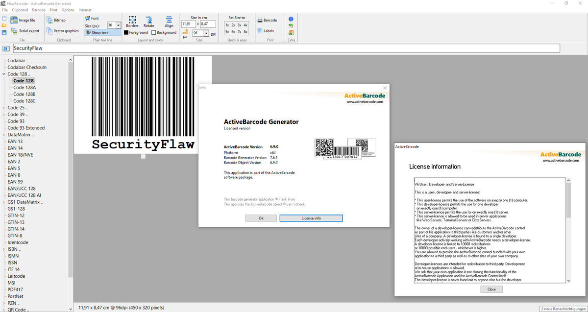Close the License information window with Close button
Viewport: 588px width, 312px height.
(x=491, y=289)
